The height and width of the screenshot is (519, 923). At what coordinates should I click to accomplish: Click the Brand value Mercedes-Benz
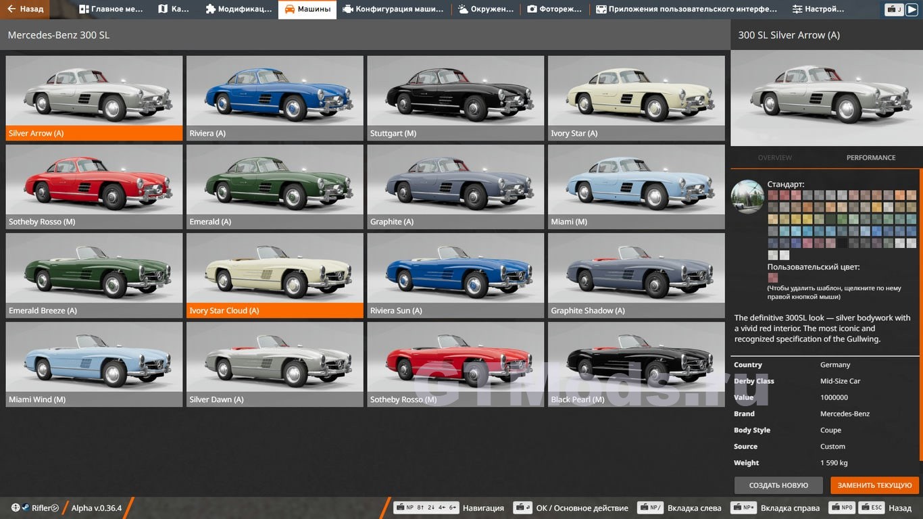coord(845,414)
